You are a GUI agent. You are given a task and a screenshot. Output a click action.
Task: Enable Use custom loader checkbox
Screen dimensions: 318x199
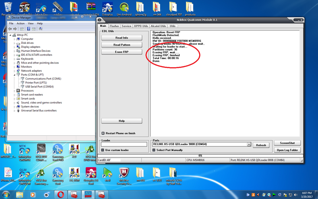click(x=103, y=150)
